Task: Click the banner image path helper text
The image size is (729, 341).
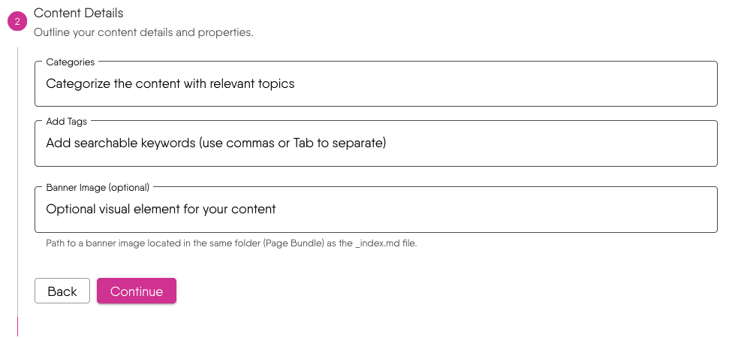Action: (225, 243)
